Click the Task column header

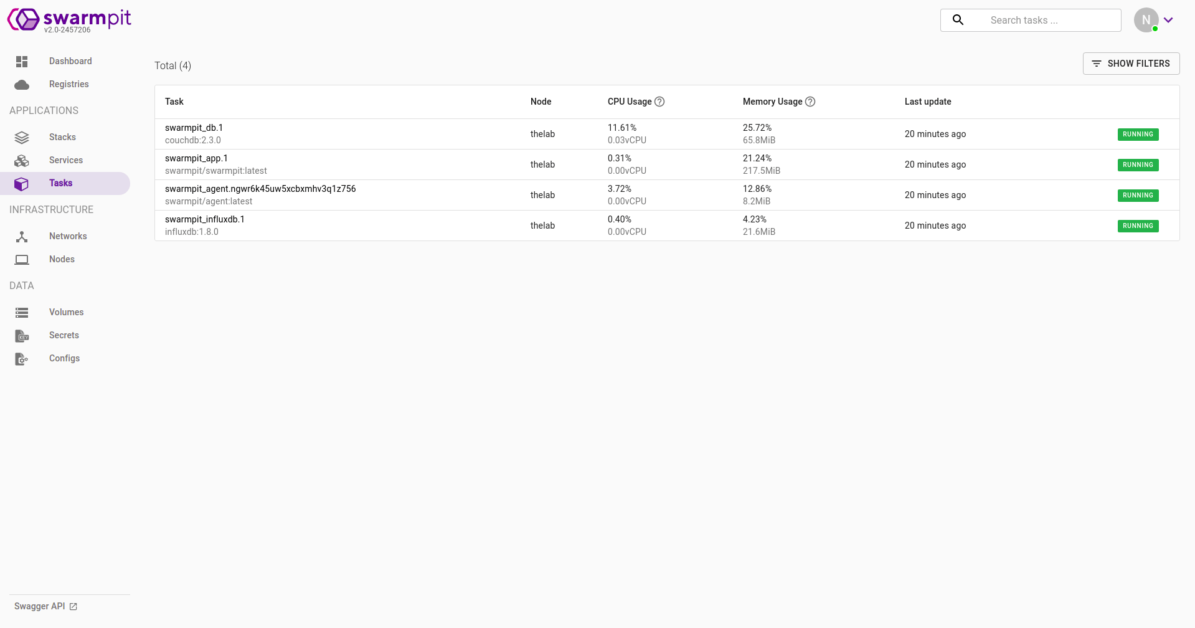tap(174, 102)
